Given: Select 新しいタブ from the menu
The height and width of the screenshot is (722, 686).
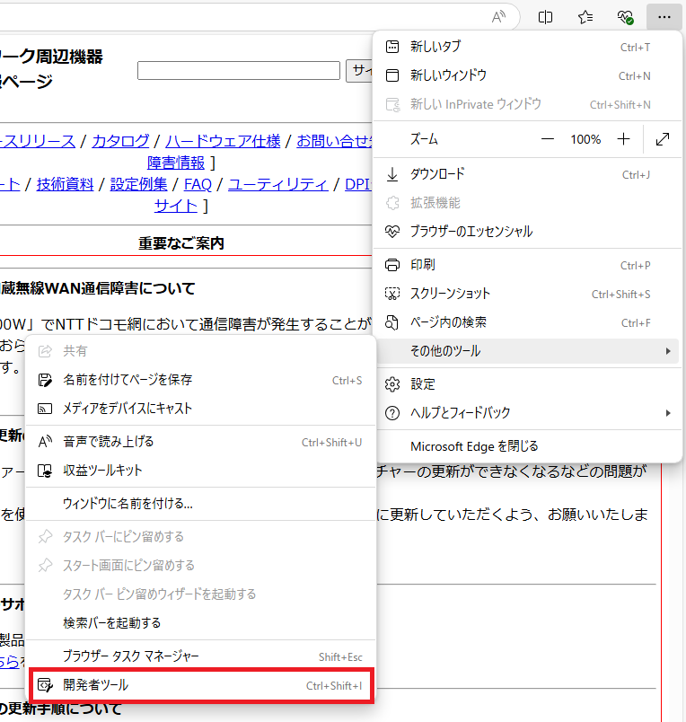Looking at the screenshot, I should 435,47.
